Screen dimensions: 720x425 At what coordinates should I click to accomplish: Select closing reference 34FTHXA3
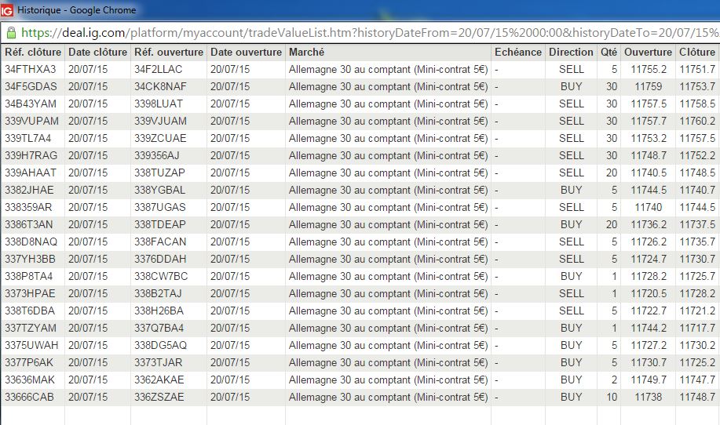pos(31,69)
